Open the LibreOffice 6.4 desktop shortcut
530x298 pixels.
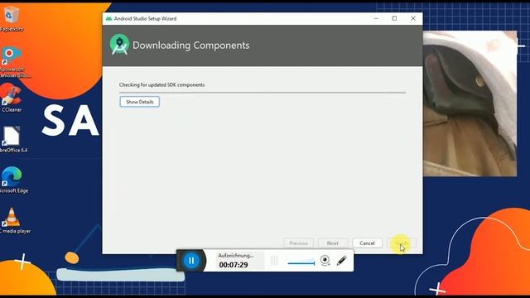[x=13, y=139]
